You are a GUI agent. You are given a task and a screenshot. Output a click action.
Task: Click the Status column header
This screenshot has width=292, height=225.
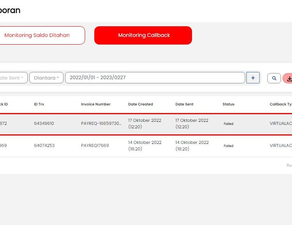click(x=229, y=104)
